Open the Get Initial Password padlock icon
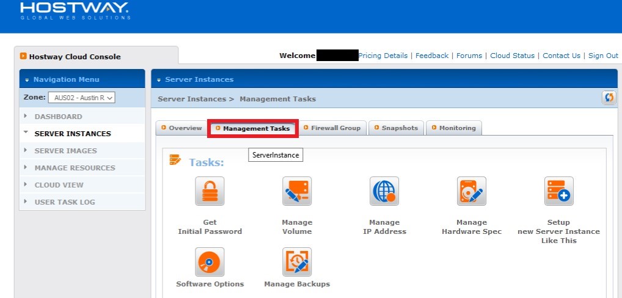This screenshot has height=298, width=622. click(x=210, y=191)
